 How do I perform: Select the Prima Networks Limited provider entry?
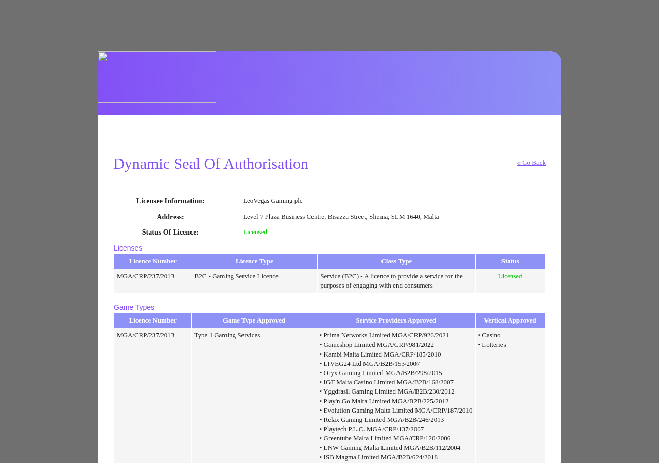pos(385,335)
